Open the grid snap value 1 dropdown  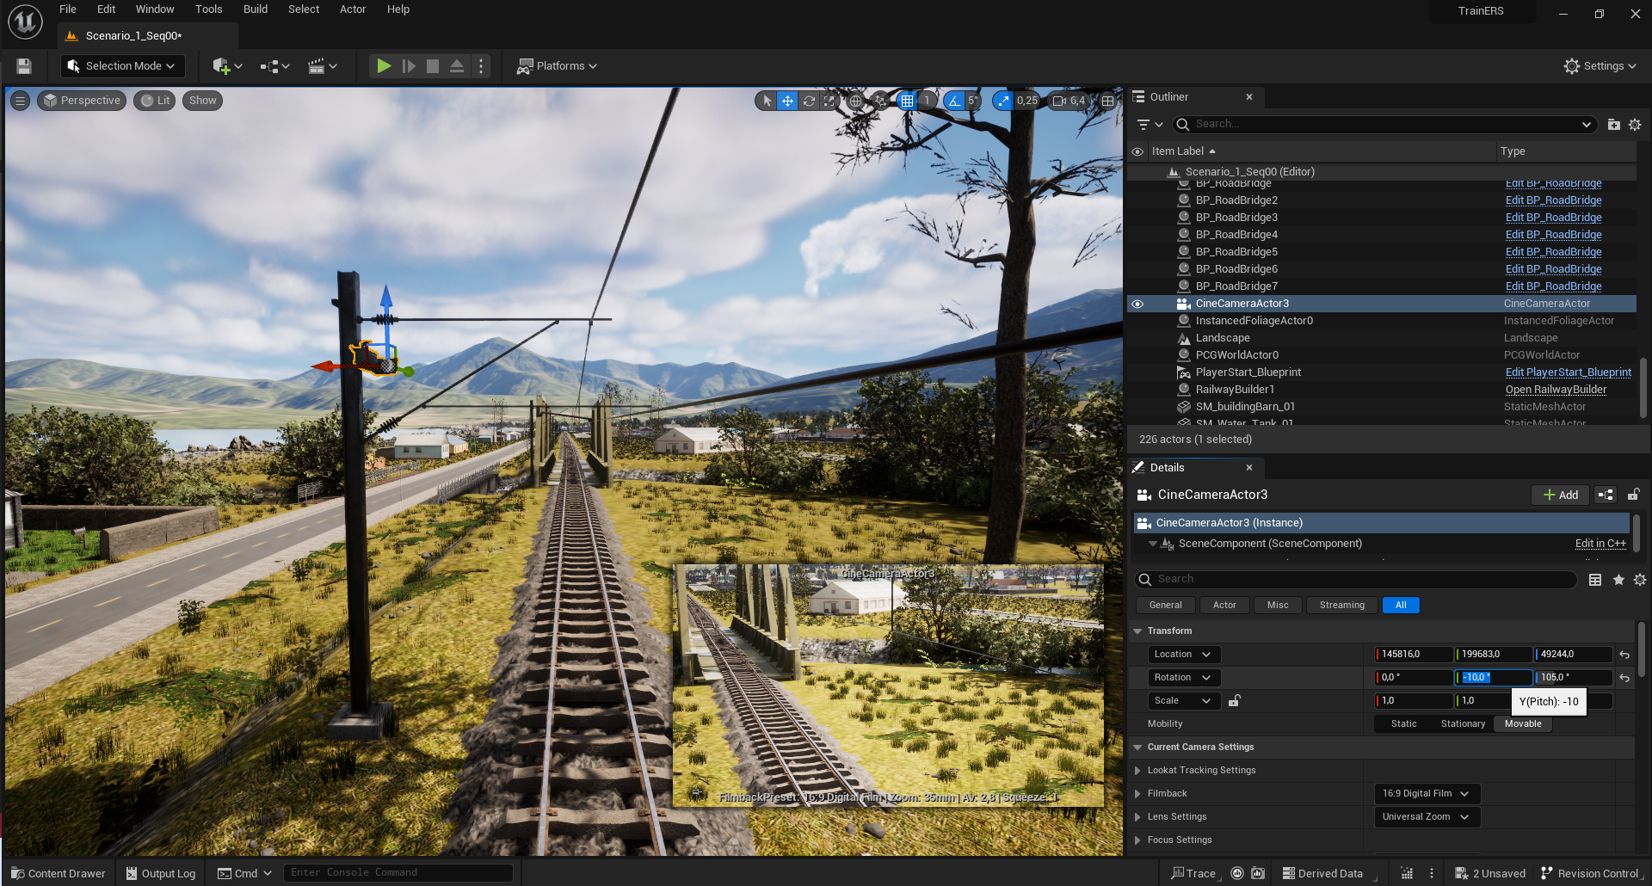(927, 101)
